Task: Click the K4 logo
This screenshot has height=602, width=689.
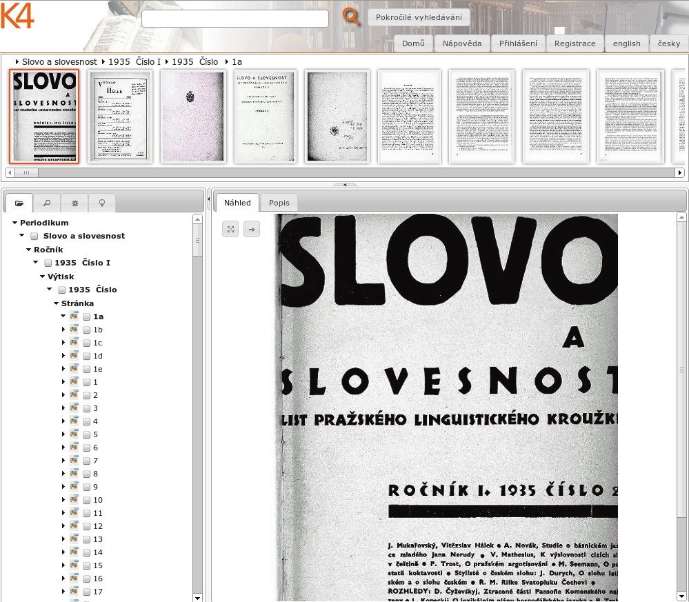Action: pos(17,16)
